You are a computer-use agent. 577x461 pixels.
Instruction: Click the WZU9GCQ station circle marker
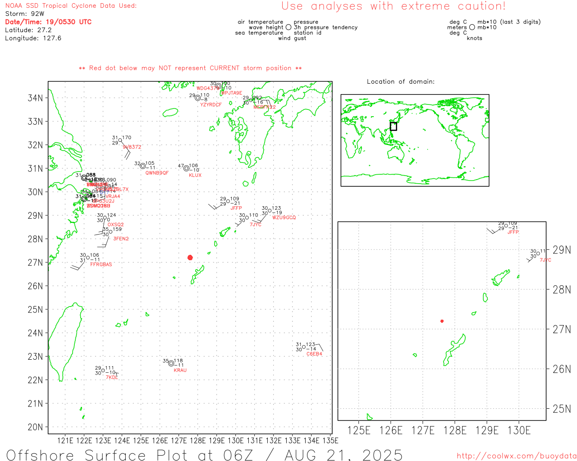point(270,211)
